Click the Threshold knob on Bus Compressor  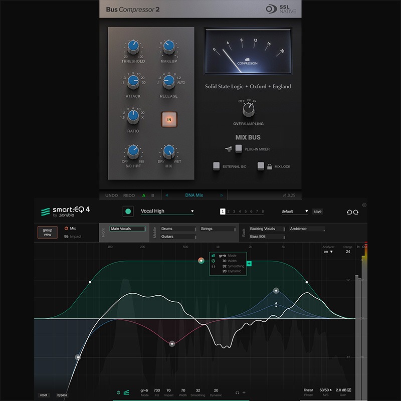coord(133,47)
